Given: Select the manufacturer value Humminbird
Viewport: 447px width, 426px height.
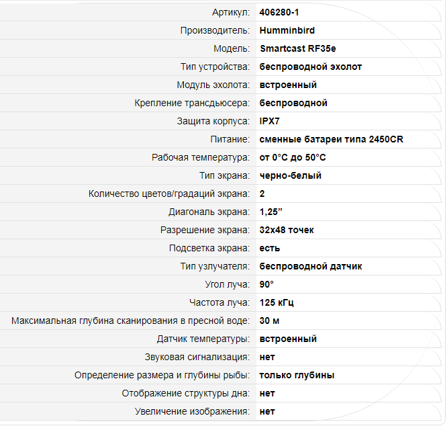Looking at the screenshot, I should (287, 31).
